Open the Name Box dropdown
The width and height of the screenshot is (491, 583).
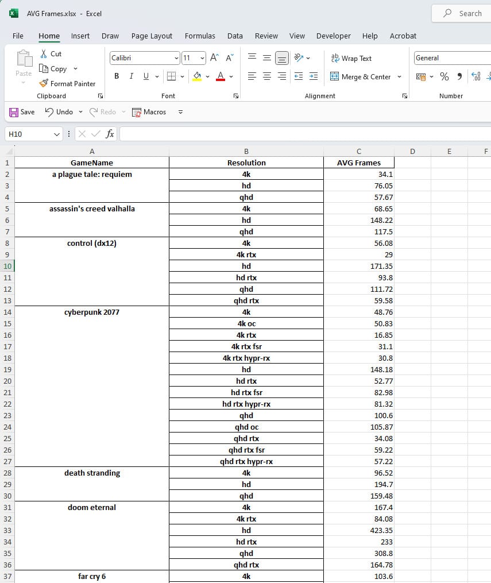tap(56, 134)
